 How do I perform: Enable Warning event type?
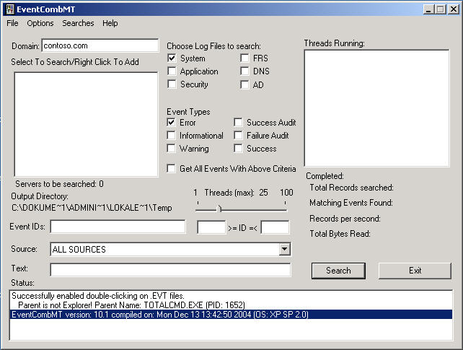[x=171, y=148]
